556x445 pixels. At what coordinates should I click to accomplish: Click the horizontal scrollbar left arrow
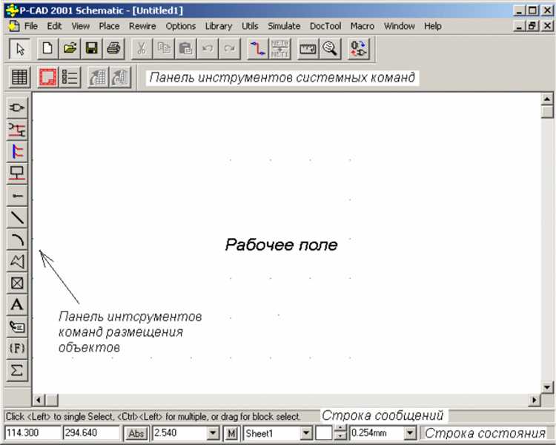(39, 400)
